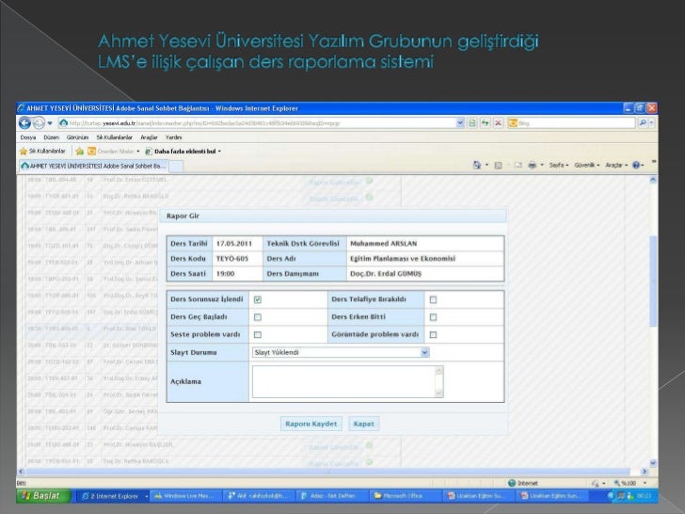Open the Dosya menu
This screenshot has height=514, width=685.
(x=28, y=137)
